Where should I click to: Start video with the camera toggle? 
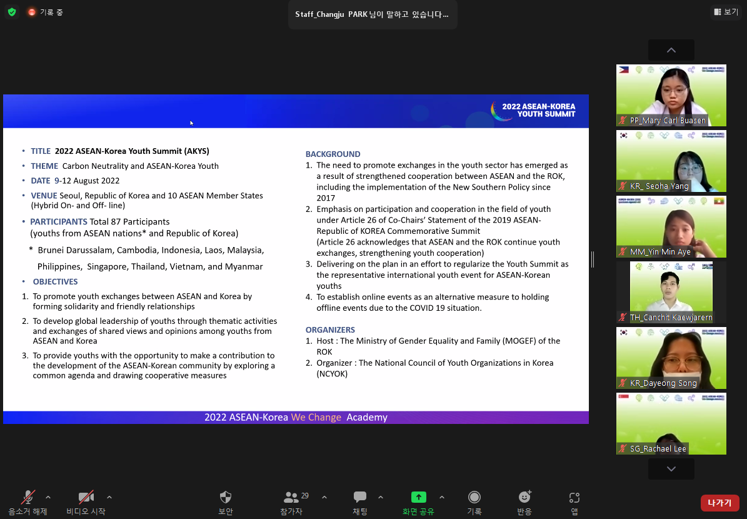click(x=86, y=498)
